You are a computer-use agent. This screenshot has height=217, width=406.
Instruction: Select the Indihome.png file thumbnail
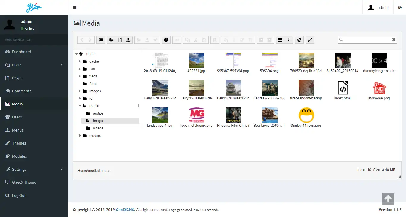(379, 88)
